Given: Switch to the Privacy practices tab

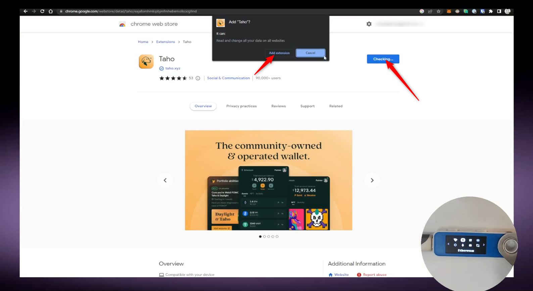Looking at the screenshot, I should (x=241, y=106).
